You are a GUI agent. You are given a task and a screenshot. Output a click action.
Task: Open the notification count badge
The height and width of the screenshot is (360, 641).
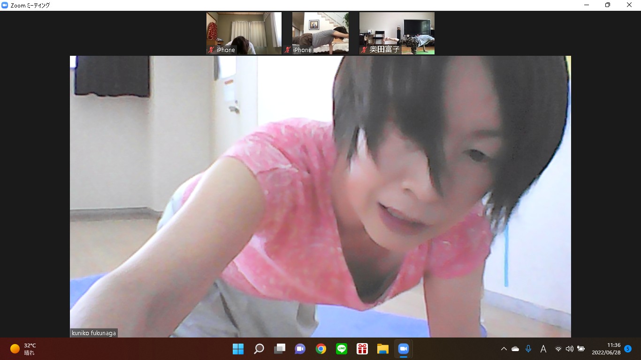(x=628, y=349)
